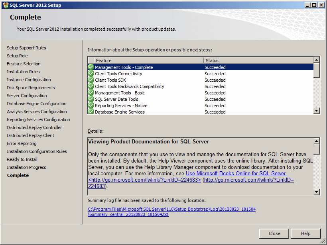327x245 pixels.
Task: Click the green check icon beside Management Tools - Complete
Action: 91,67
